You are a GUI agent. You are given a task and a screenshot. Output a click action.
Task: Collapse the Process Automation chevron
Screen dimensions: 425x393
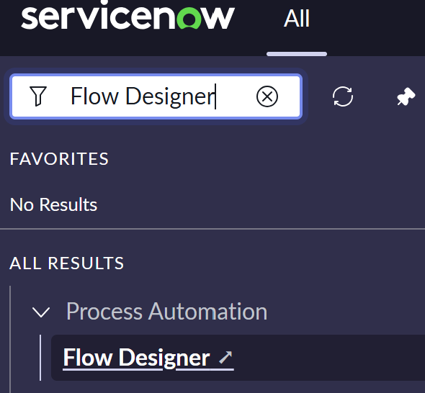(41, 312)
